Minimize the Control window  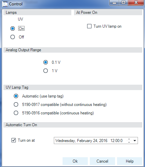(114, 3)
